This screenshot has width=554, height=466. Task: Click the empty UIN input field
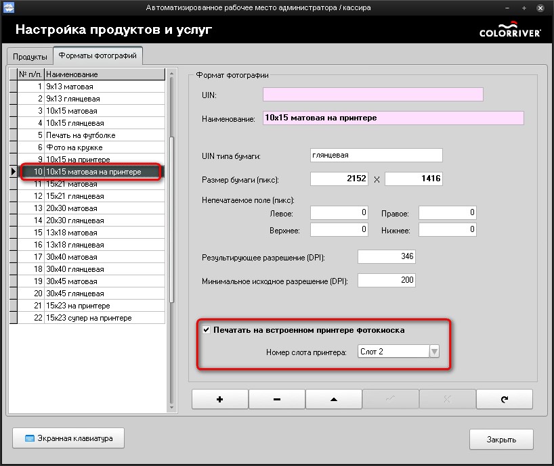[x=372, y=95]
